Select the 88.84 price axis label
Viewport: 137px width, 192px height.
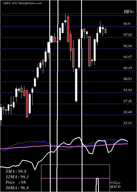(128, 90)
